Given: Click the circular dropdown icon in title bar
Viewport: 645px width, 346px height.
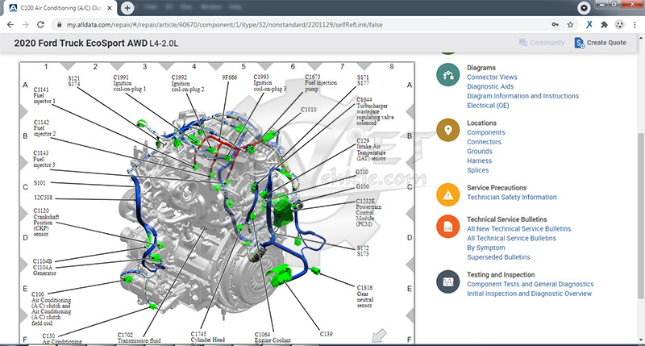Looking at the screenshot, I should (x=584, y=7).
